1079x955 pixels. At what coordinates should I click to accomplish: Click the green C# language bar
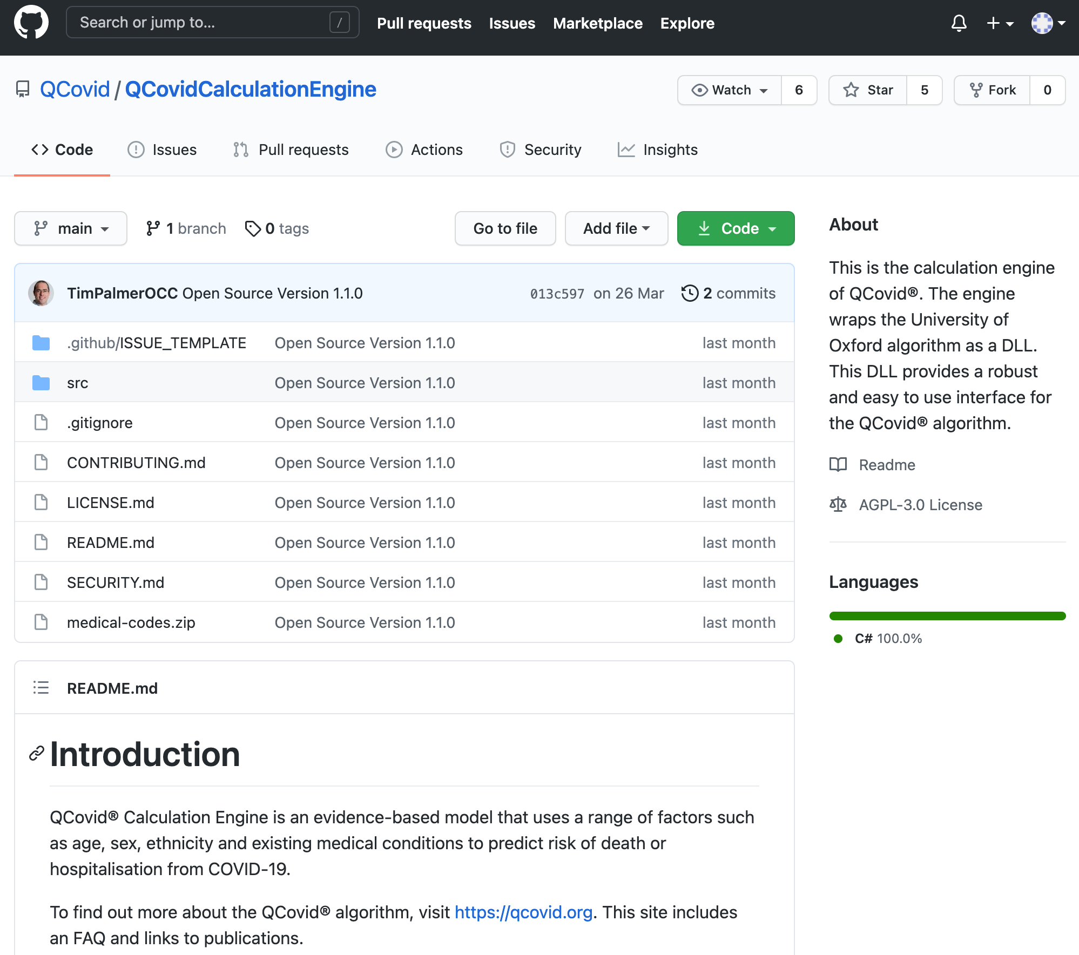click(x=947, y=616)
